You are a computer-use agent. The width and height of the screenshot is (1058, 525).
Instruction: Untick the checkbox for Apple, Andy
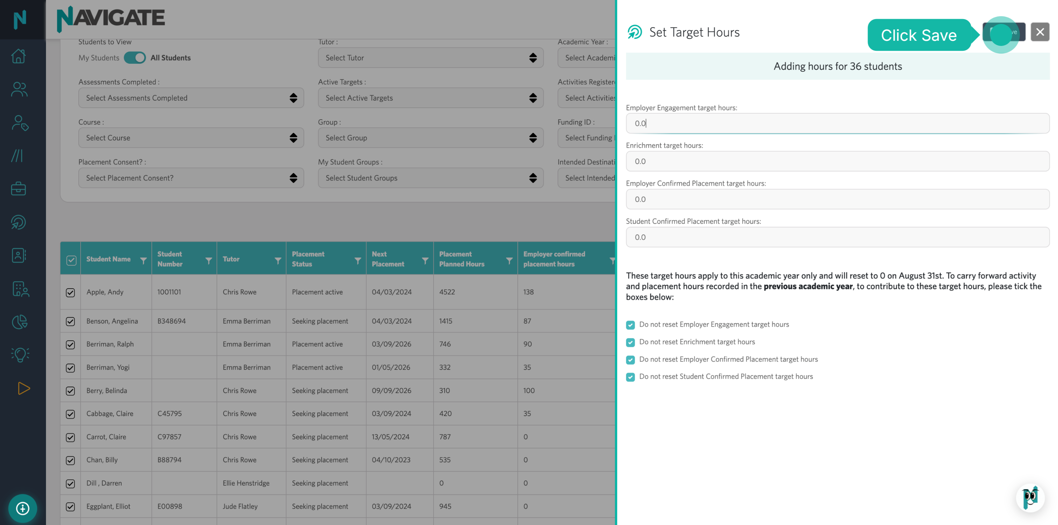click(x=70, y=292)
